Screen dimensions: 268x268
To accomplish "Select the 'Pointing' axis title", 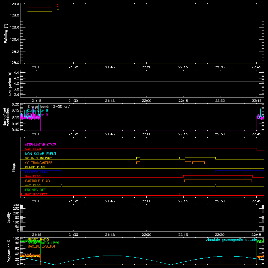I will tap(6, 33).
